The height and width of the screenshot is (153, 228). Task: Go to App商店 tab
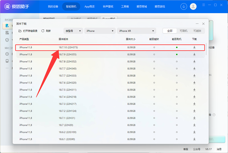89,7
